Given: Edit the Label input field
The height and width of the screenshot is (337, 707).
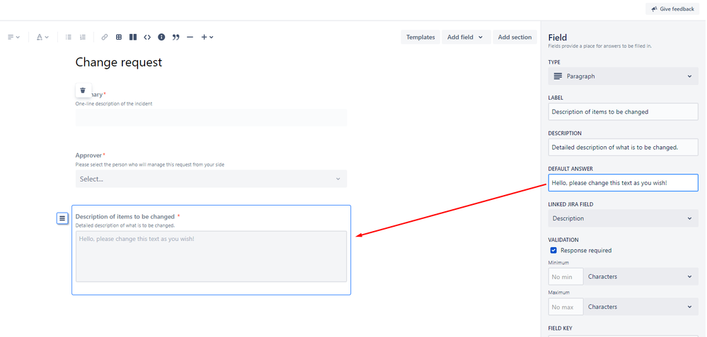Looking at the screenshot, I should click(623, 112).
